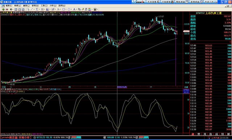Click the highlighted date label on time axis
This screenshot has height=140, width=232.
[x=122, y=87]
